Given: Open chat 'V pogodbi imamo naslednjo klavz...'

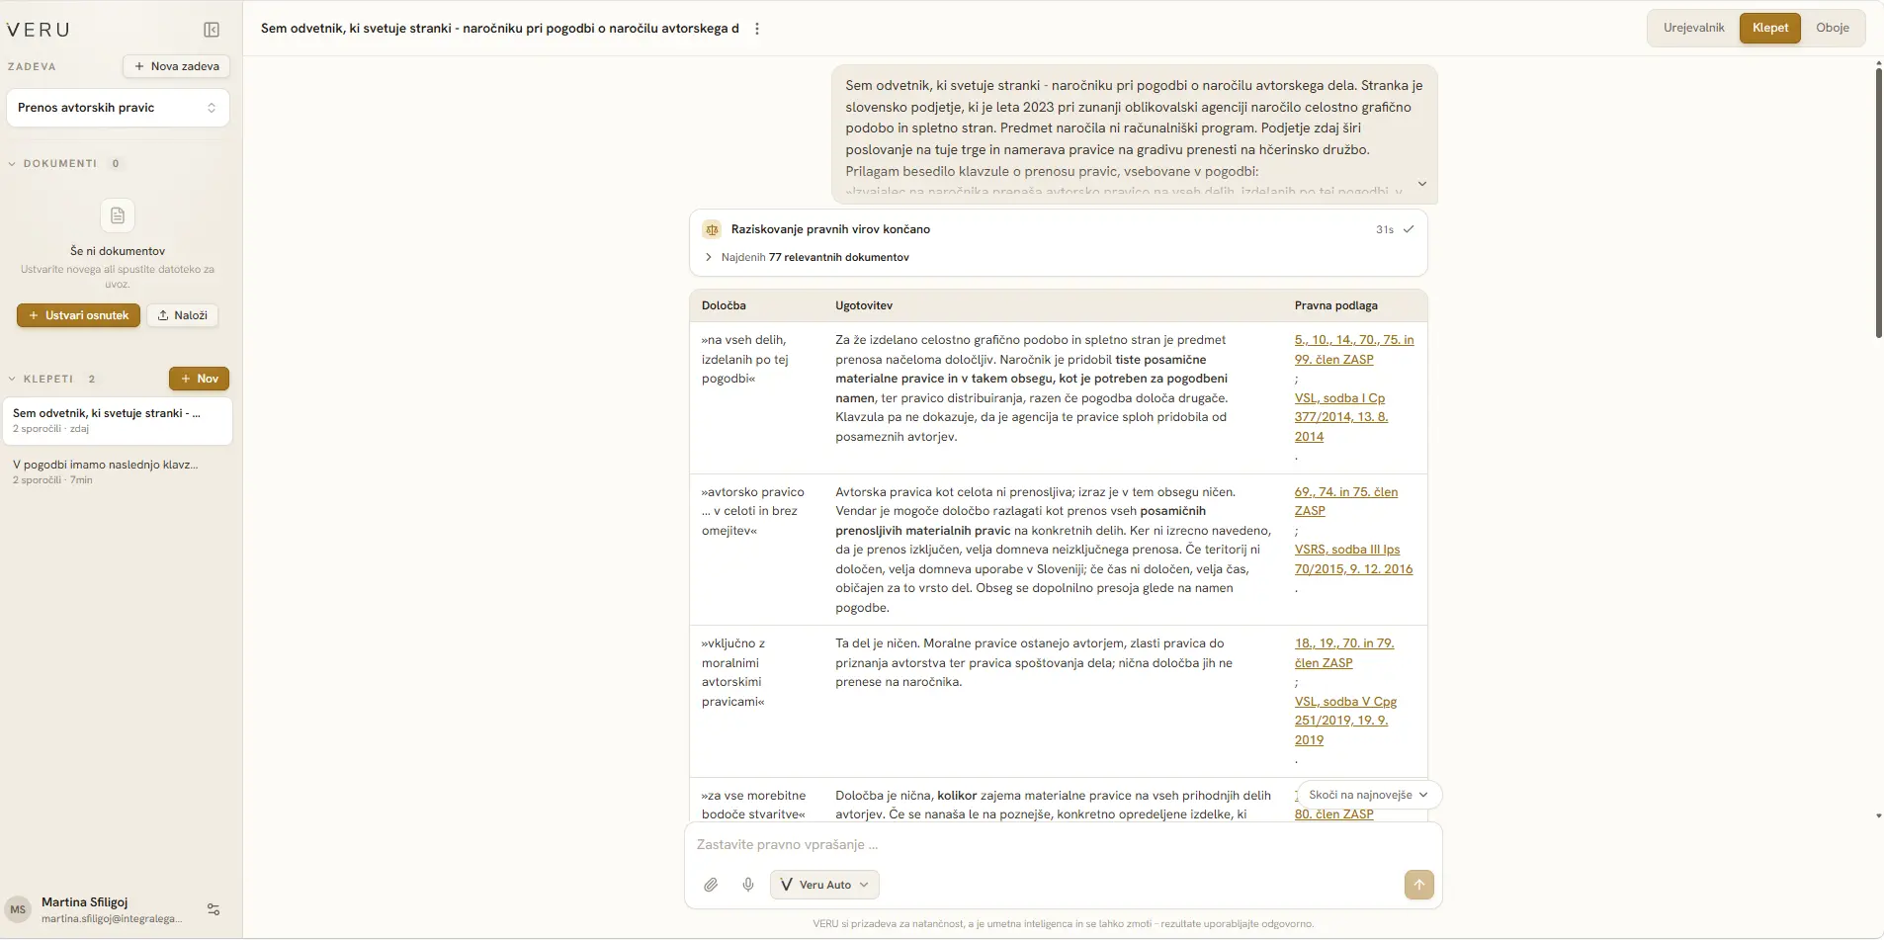Looking at the screenshot, I should 118,471.
